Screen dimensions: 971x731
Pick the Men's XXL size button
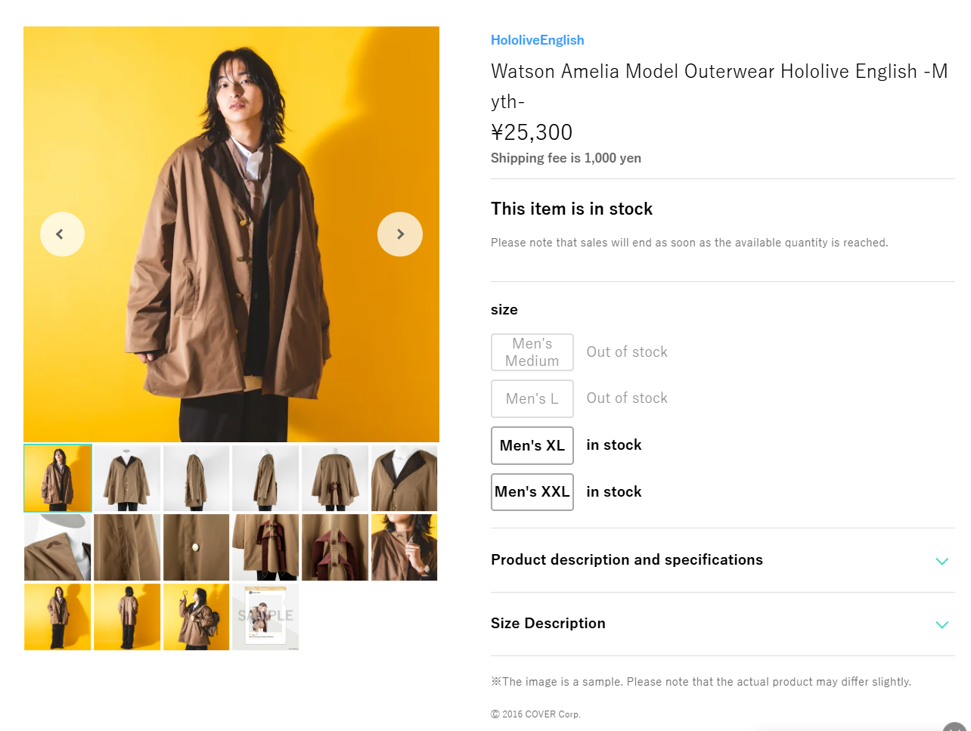(x=532, y=492)
